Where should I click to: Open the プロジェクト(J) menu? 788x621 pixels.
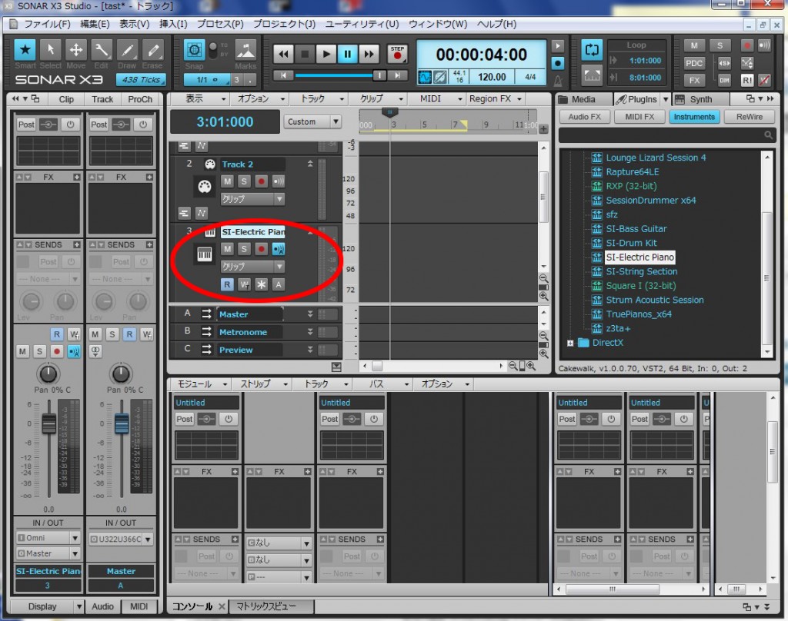point(284,24)
